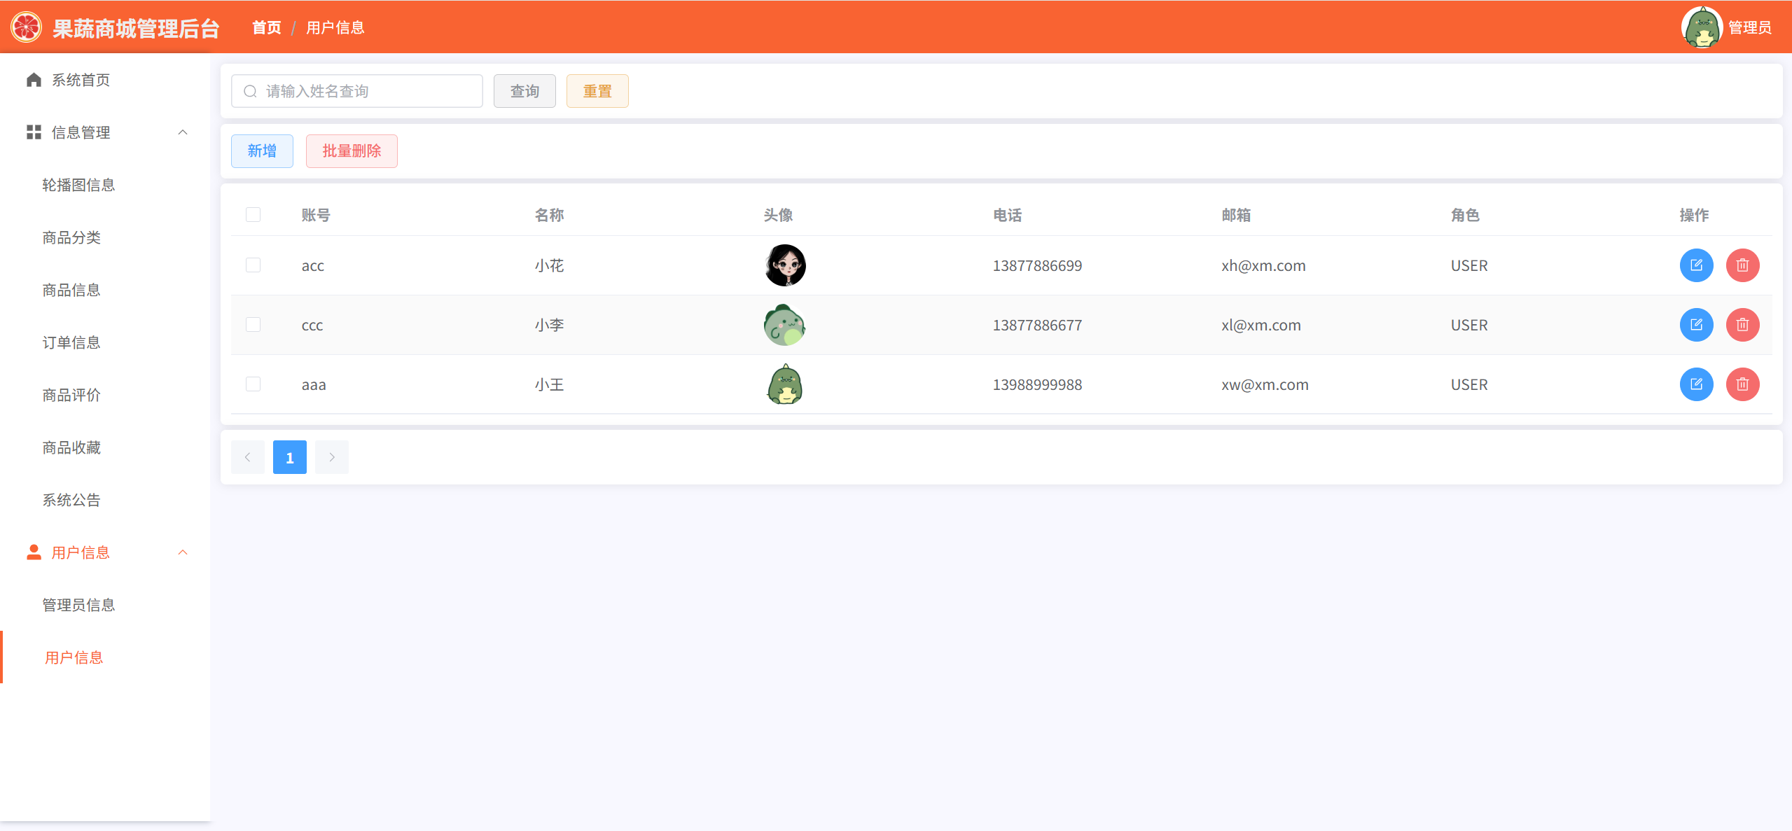Click the 新增 button
This screenshot has height=831, width=1792.
(x=262, y=151)
